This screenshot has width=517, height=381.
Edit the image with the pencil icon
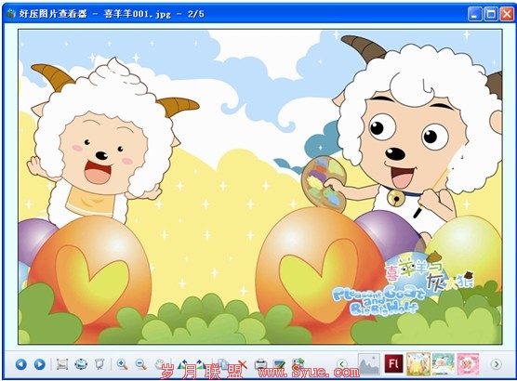279,364
